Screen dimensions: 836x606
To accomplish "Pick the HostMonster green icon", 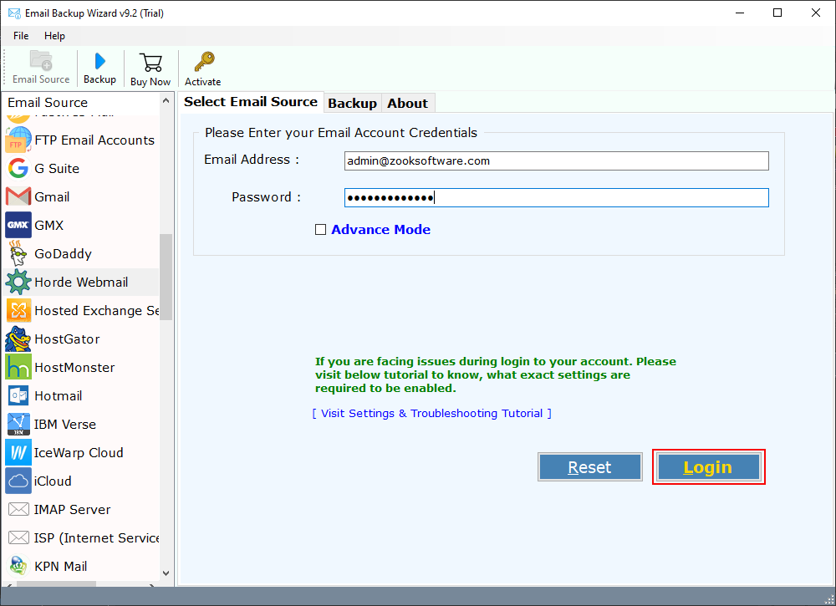I will [18, 367].
